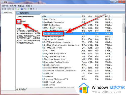Open the Properties toolbar icon
This screenshot has width=126, height=95.
click(x=13, y=9)
